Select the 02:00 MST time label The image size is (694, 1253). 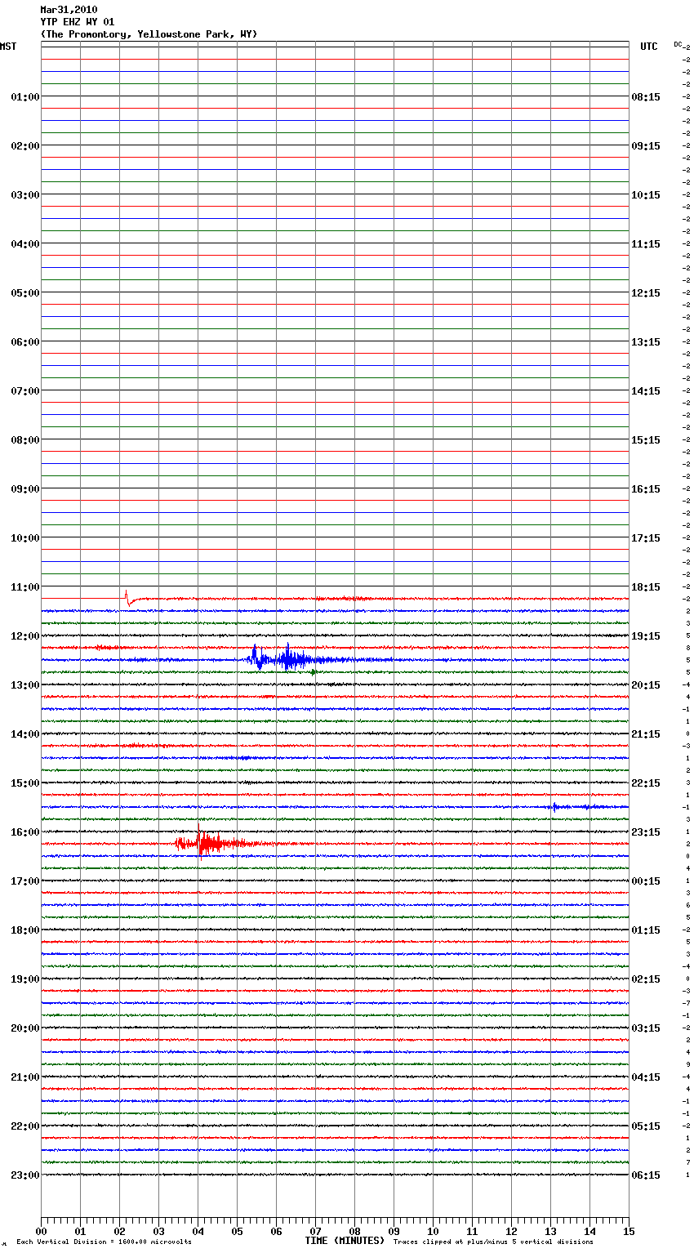[25, 146]
